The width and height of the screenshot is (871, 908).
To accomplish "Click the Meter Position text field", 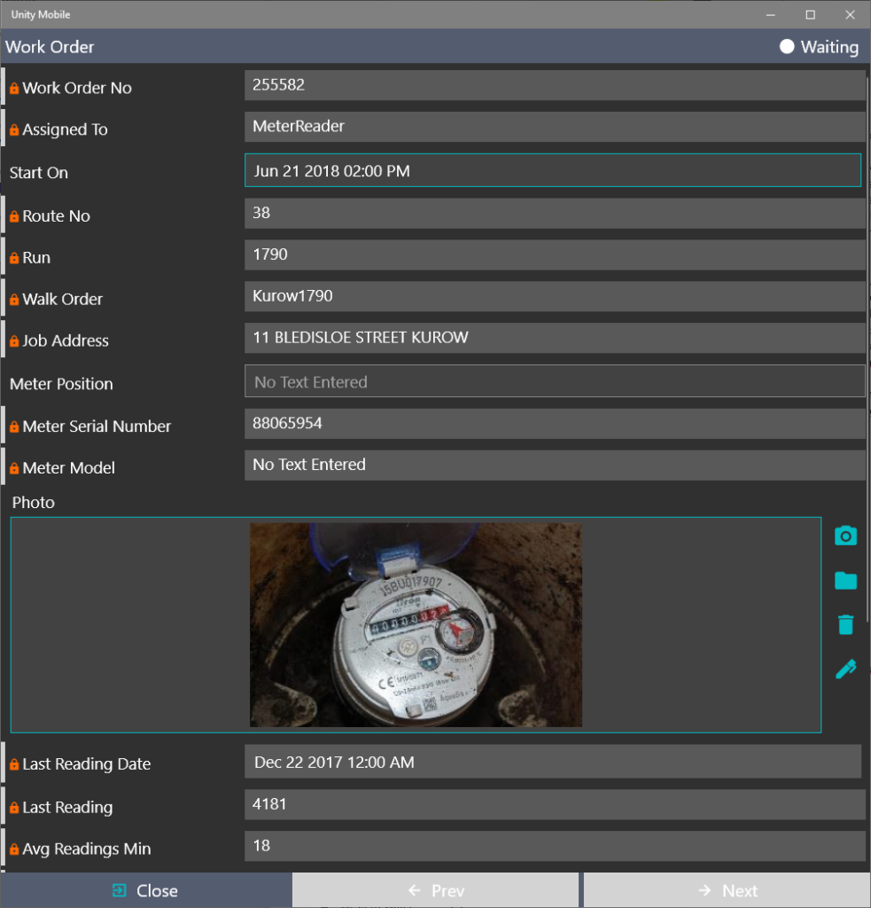I will 554,381.
